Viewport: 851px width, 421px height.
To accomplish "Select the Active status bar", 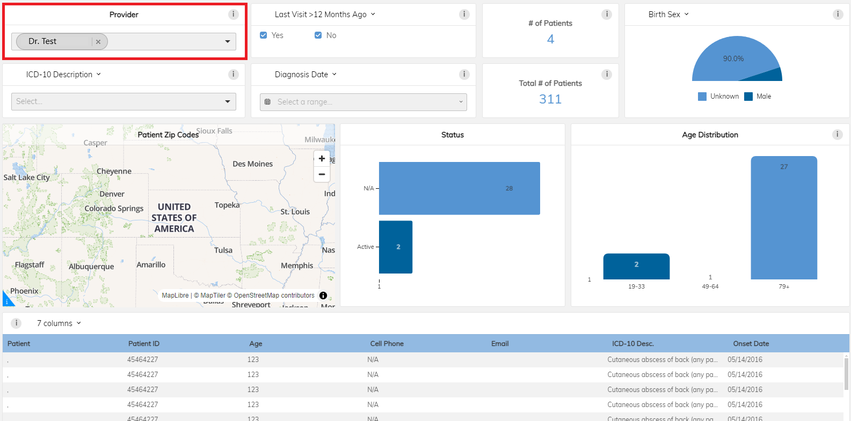I will (396, 247).
